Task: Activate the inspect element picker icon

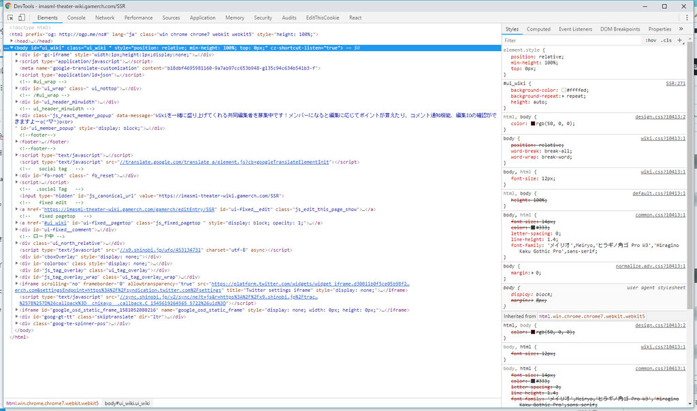Action: click(x=10, y=17)
